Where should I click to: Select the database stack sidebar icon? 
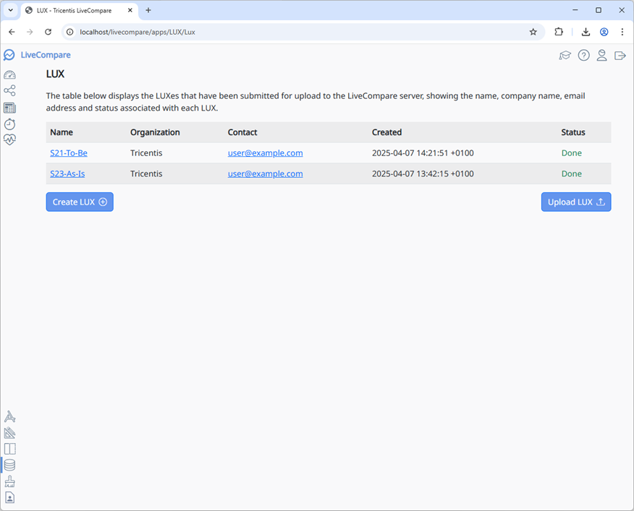[9, 465]
